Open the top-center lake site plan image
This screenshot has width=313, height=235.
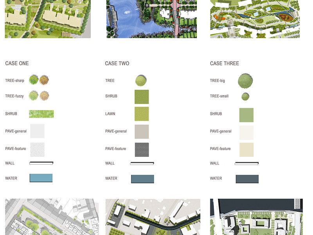(152, 19)
